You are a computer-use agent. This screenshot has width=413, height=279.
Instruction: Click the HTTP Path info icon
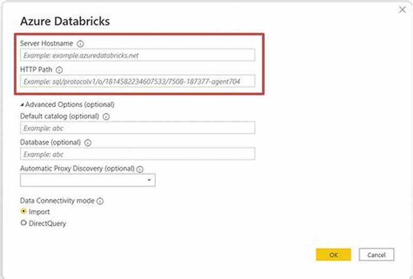pos(59,70)
